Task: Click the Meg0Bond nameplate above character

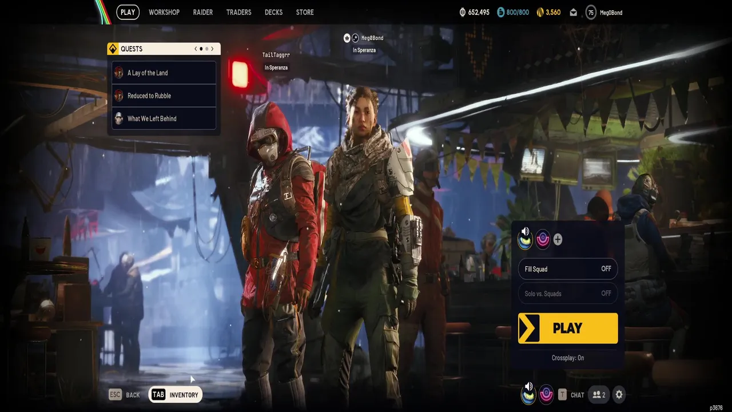Action: coord(372,38)
